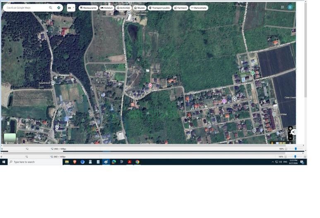
Task: Open the Case Livada place label
Action: [x=290, y=98]
